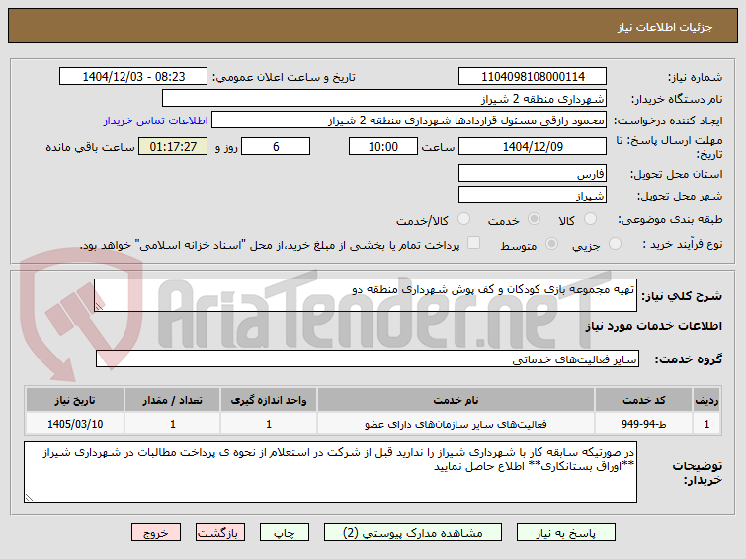This screenshot has height=559, width=746.
Task: Click the طبقه بندی موضوعی label
Action: (670, 219)
